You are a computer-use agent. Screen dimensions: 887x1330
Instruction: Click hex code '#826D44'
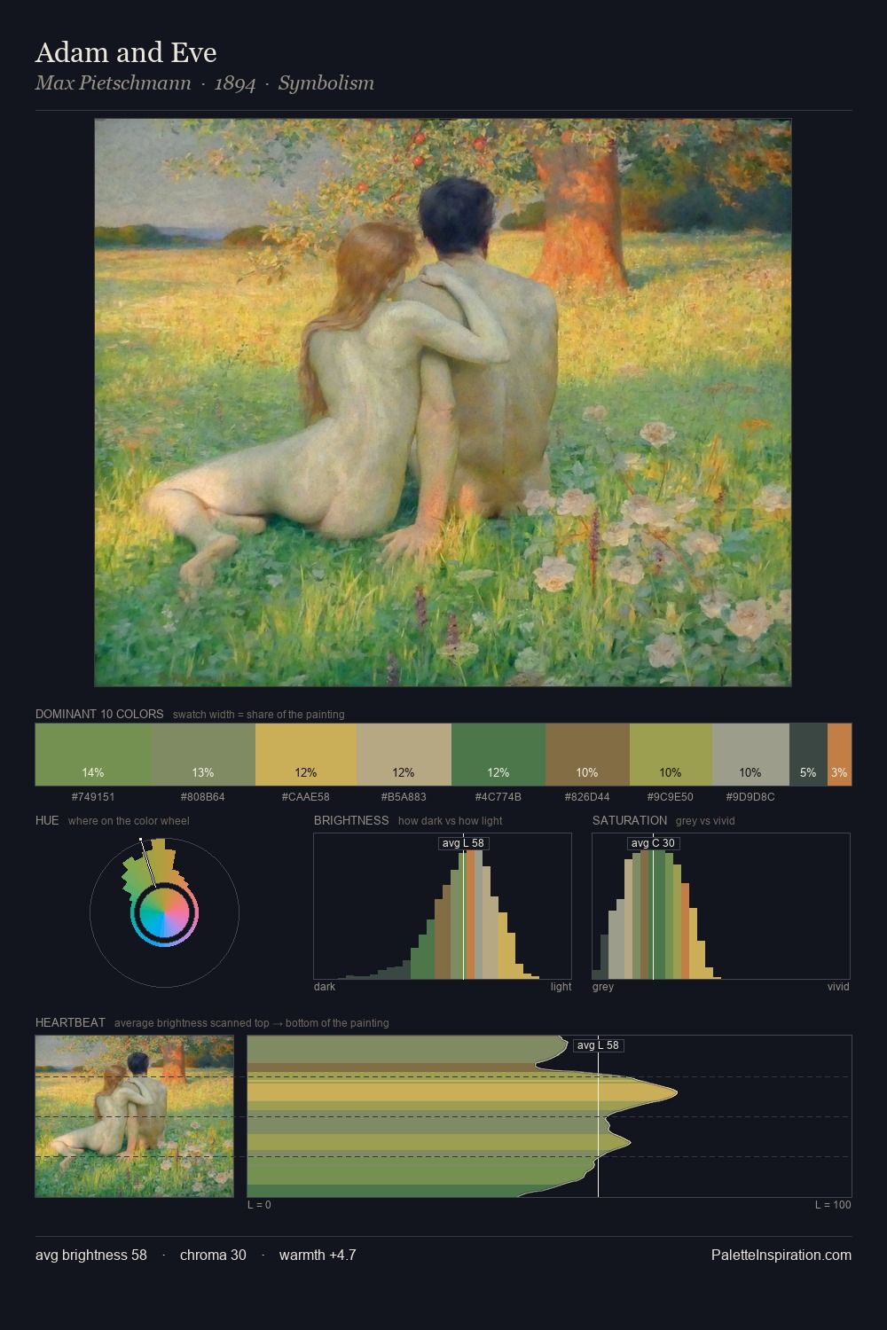(x=587, y=796)
